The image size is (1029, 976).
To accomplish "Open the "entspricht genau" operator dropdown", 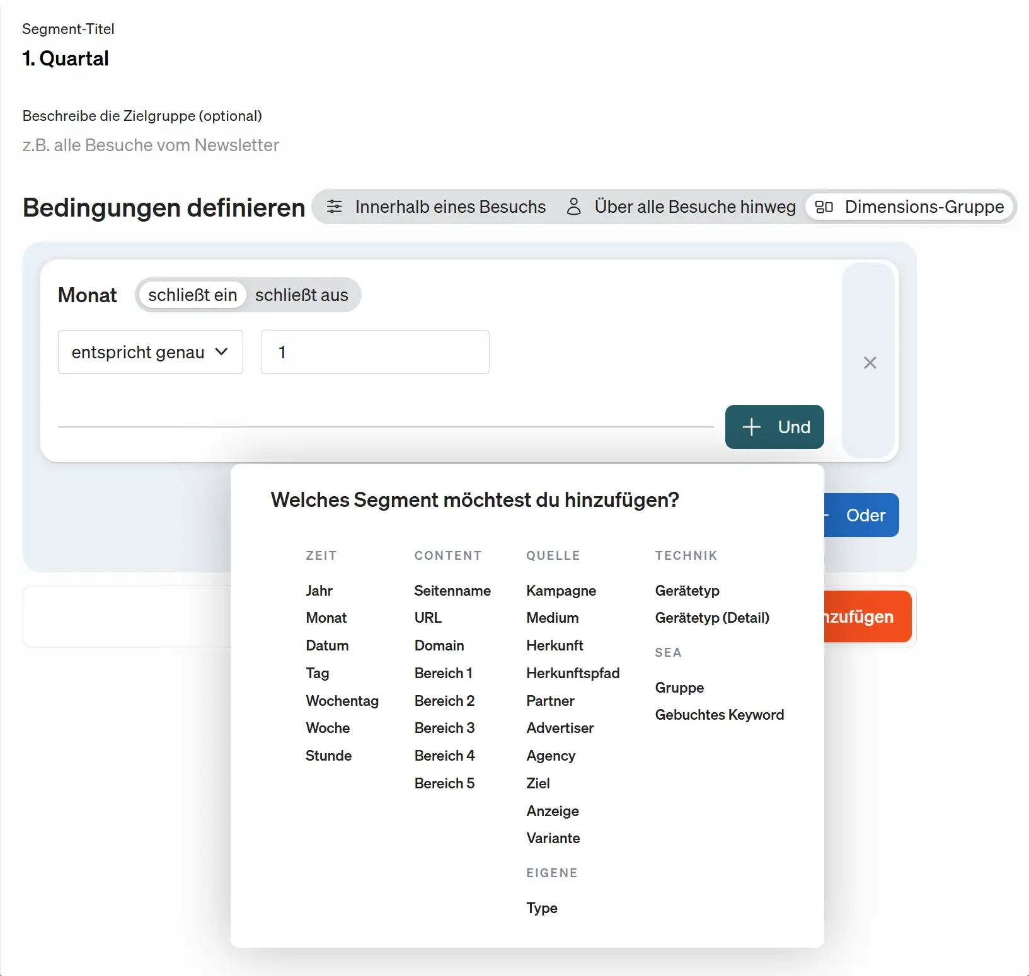I will pyautogui.click(x=150, y=352).
